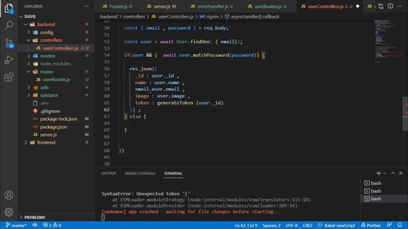
Task: Open the Accounts icon
Action: pos(9,195)
